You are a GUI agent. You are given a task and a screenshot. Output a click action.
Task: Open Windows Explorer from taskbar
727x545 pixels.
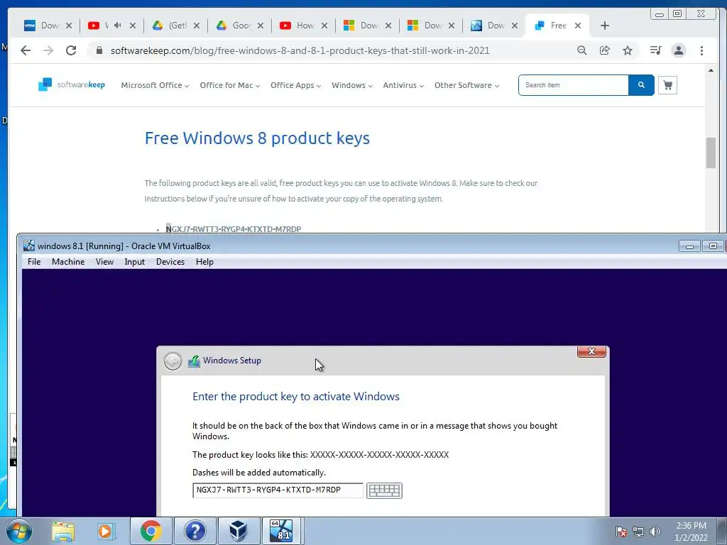(63, 531)
